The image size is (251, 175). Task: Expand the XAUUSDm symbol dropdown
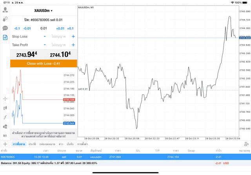pyautogui.click(x=44, y=11)
